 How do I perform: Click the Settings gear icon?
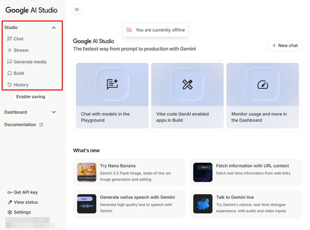point(10,212)
